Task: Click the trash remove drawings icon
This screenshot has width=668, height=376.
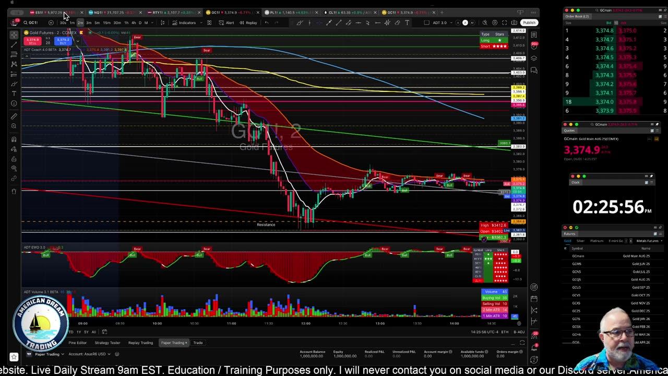Action: tap(14, 191)
